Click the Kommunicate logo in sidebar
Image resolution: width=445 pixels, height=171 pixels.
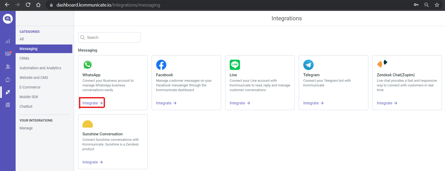click(x=8, y=19)
